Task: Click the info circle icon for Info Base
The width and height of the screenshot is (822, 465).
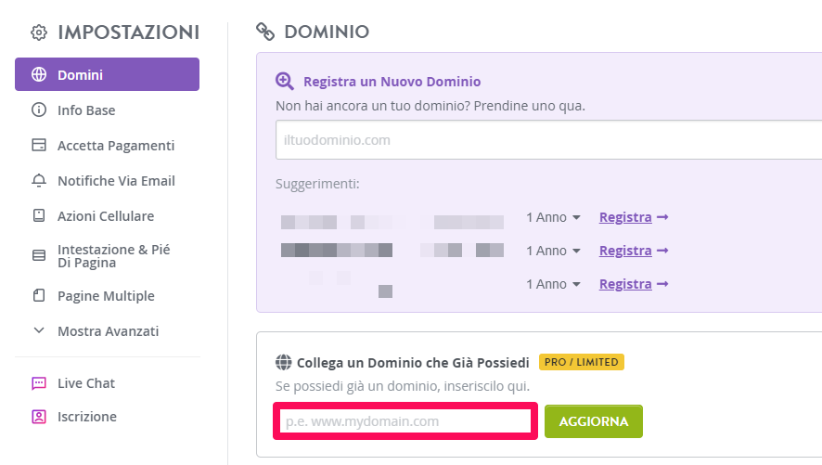Action: coord(39,110)
